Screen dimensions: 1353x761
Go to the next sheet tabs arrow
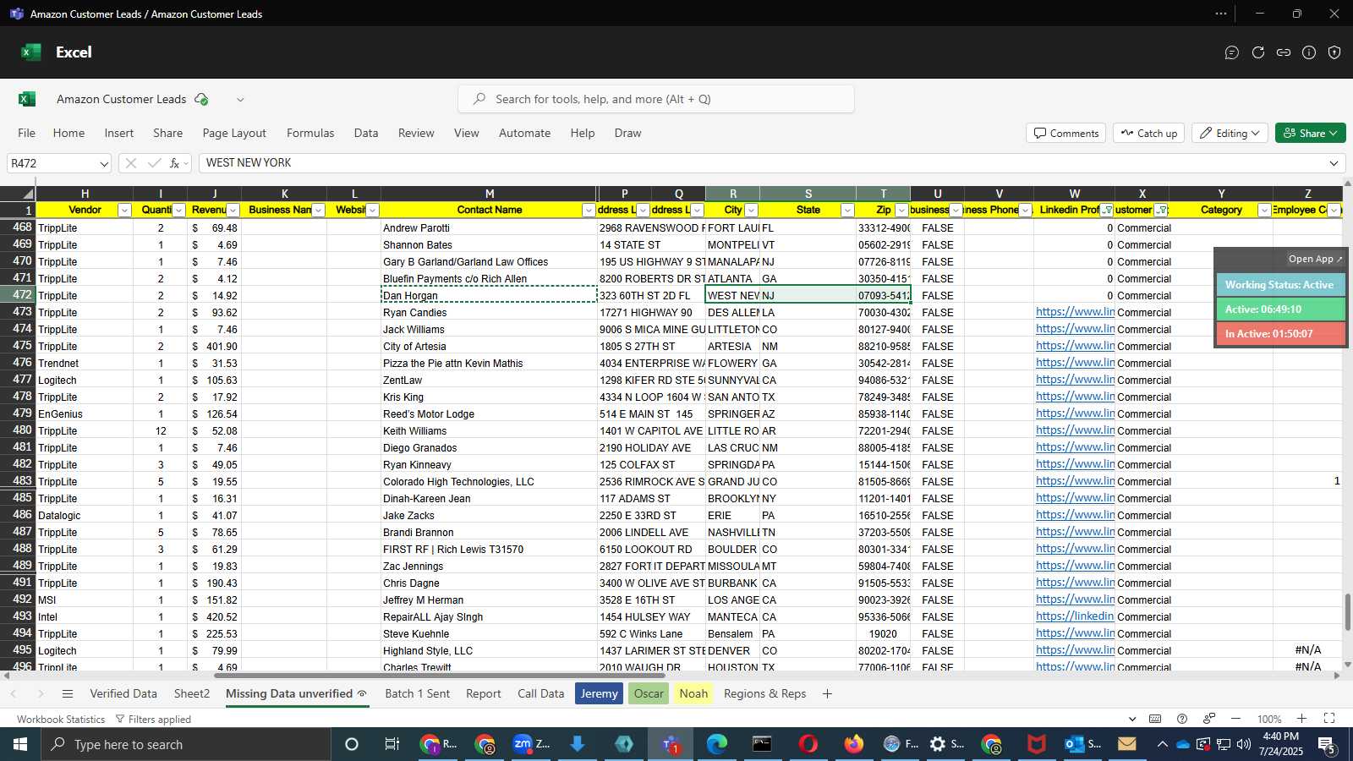coord(40,693)
